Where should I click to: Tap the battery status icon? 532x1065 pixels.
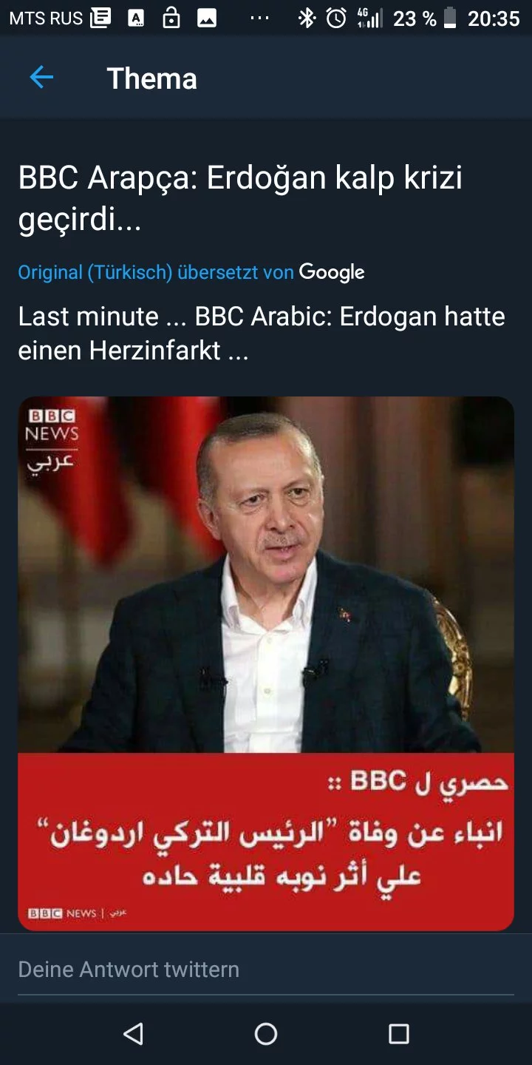tap(450, 18)
